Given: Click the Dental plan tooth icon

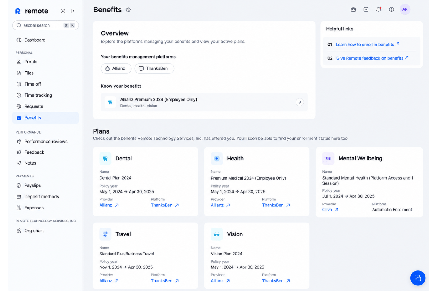Looking at the screenshot, I should pos(105,159).
